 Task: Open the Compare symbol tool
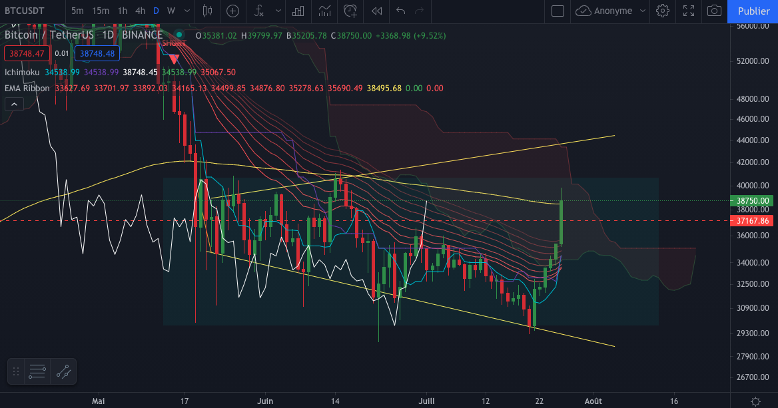232,11
